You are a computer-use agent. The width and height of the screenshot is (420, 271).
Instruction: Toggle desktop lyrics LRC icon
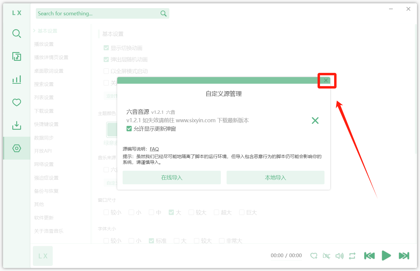326,256
